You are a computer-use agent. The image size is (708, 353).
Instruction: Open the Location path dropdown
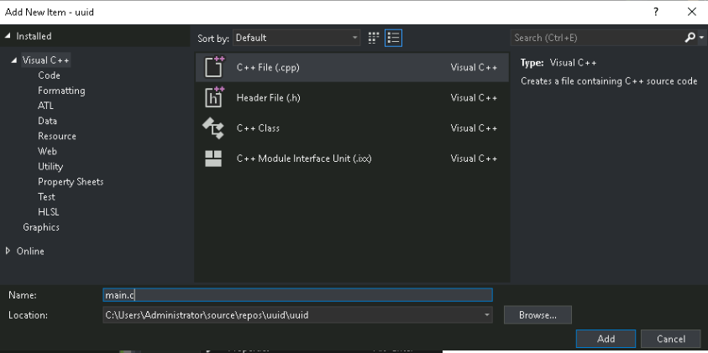[487, 314]
